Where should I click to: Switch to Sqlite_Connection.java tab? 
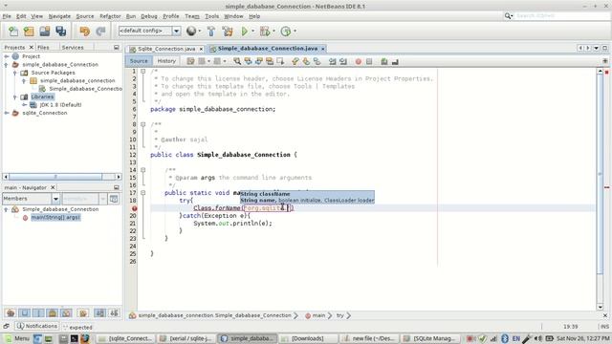point(166,49)
